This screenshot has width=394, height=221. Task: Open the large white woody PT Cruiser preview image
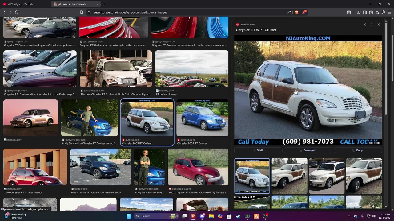tap(308, 90)
